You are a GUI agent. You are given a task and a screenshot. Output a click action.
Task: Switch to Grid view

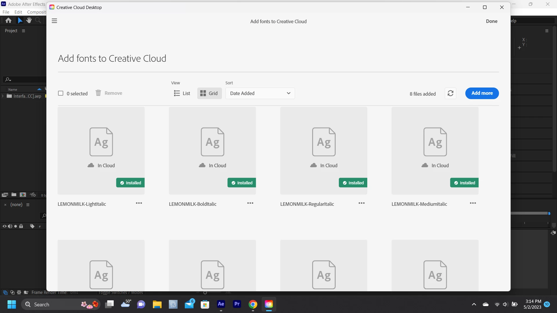pyautogui.click(x=209, y=93)
